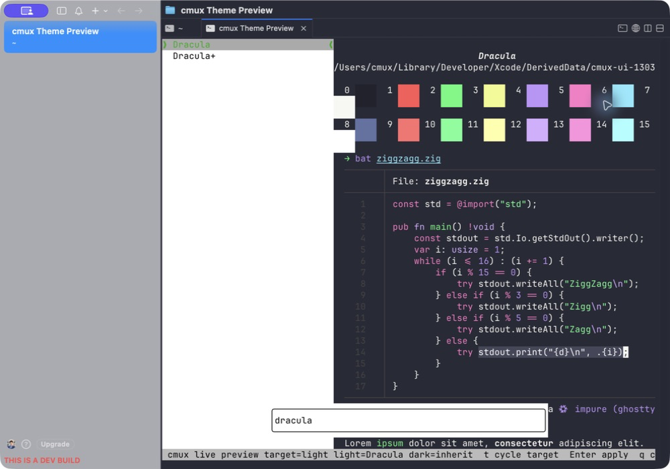This screenshot has width=670, height=469.
Task: Click target=light in status bar
Action: (295, 454)
